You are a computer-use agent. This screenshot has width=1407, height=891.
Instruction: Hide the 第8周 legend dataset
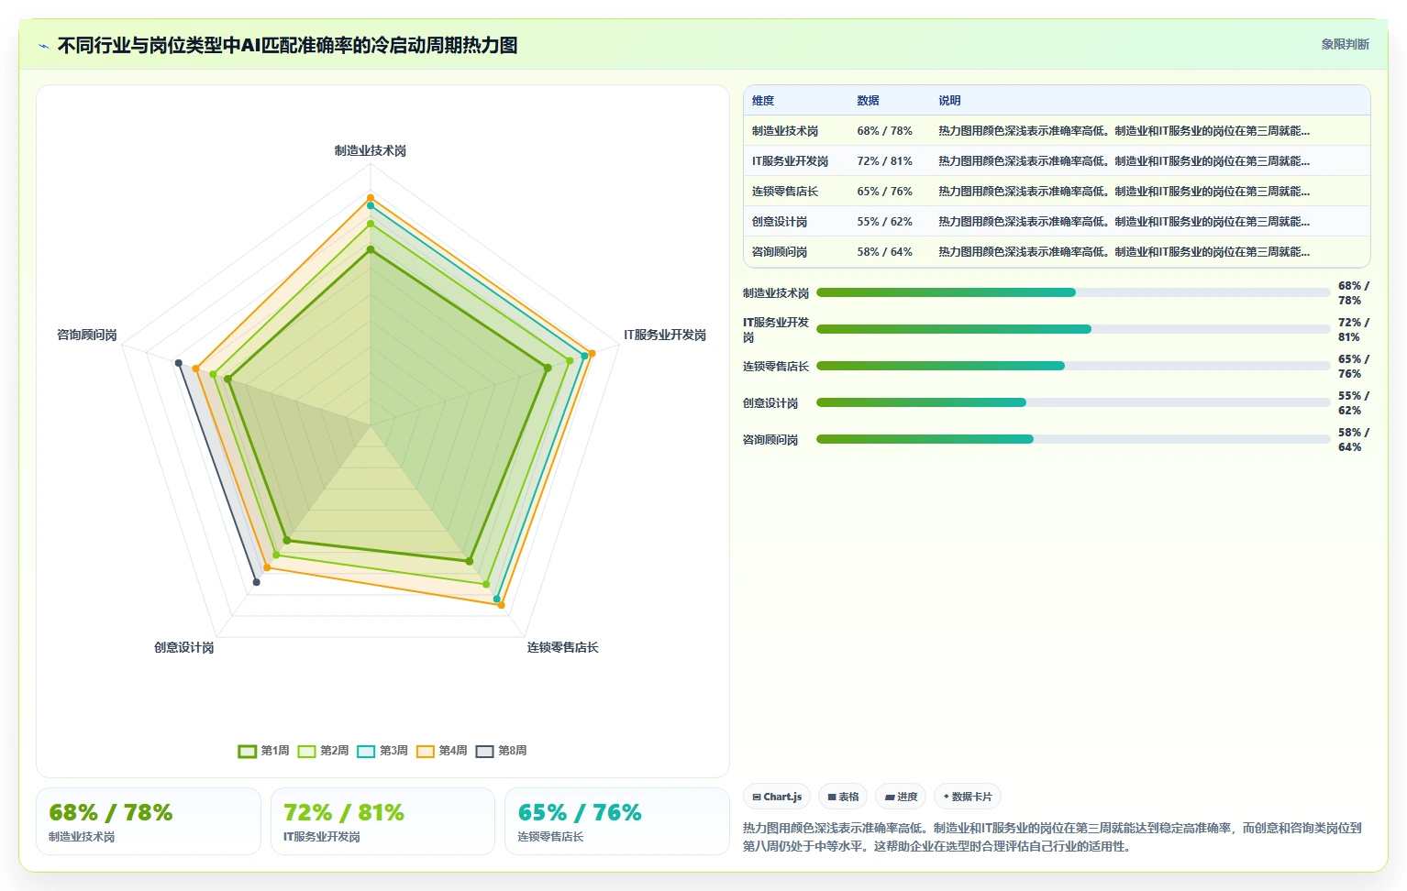(501, 751)
